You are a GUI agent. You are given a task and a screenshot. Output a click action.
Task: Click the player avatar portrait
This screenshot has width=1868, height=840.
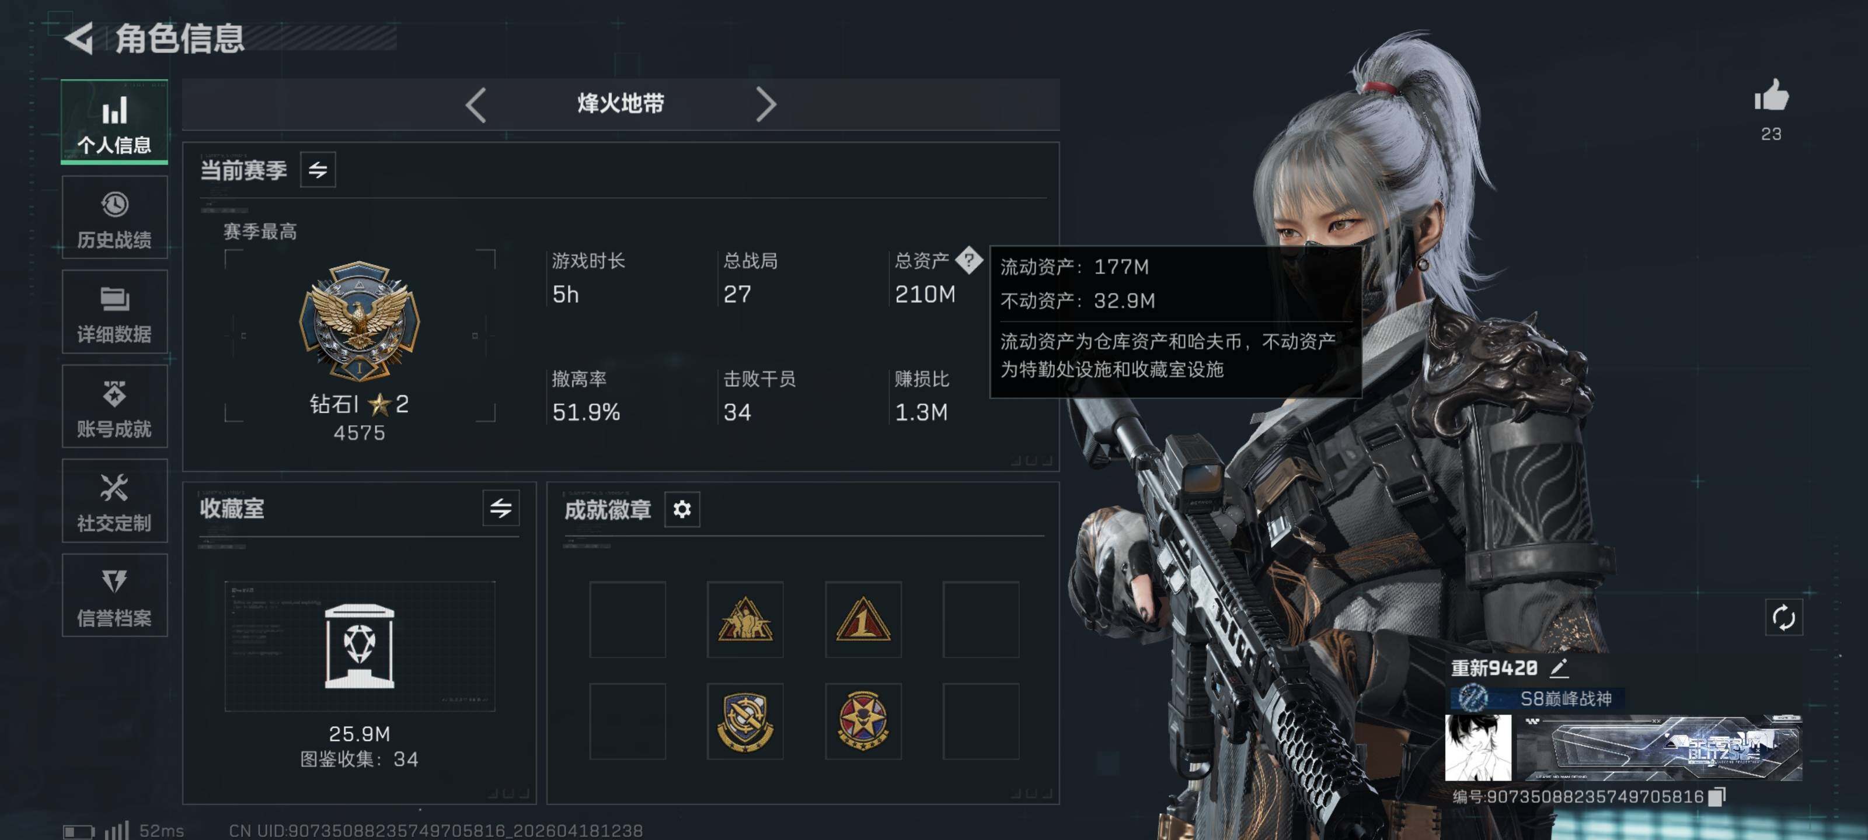click(1478, 747)
